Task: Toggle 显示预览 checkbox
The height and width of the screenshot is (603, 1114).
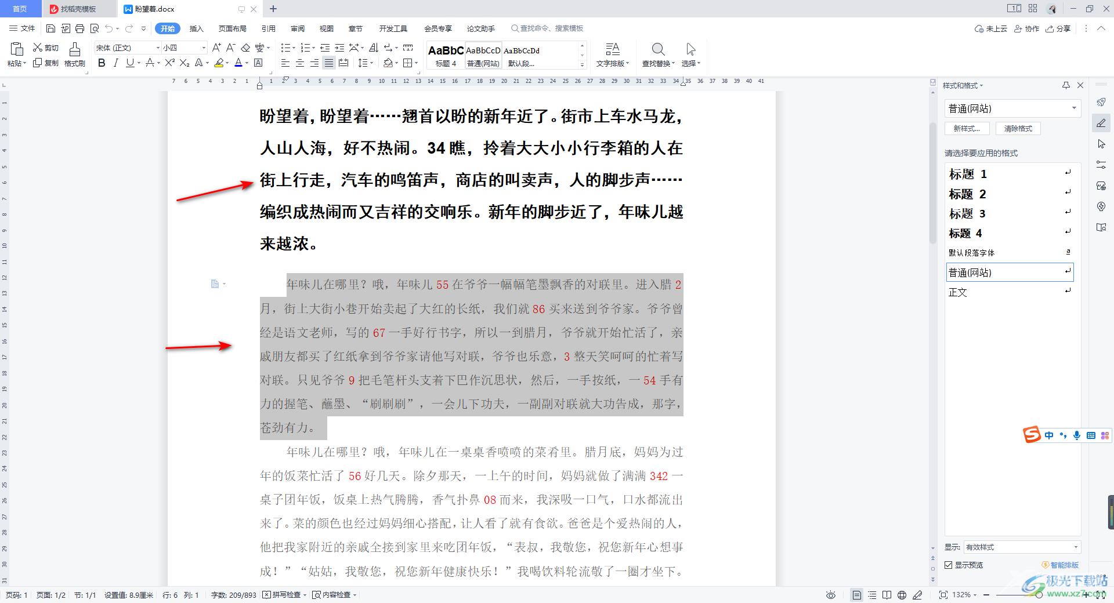Action: pos(949,565)
